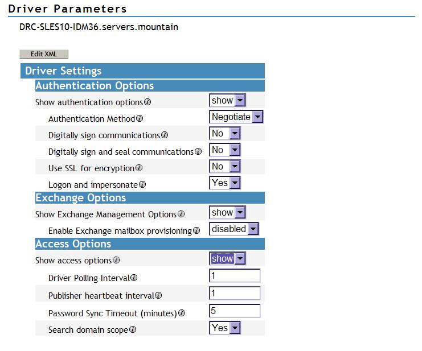Click help icon beside Authentication Method
Viewport: 422px width, 351px height.
coord(140,118)
